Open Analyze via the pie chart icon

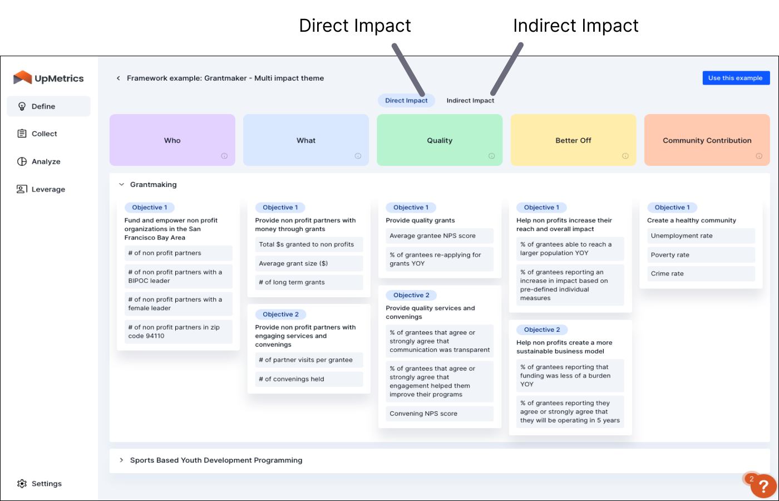pyautogui.click(x=22, y=161)
